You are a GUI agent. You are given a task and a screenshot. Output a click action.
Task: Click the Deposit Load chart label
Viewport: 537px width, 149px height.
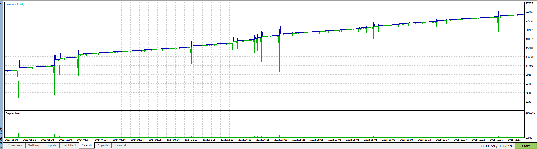click(13, 113)
